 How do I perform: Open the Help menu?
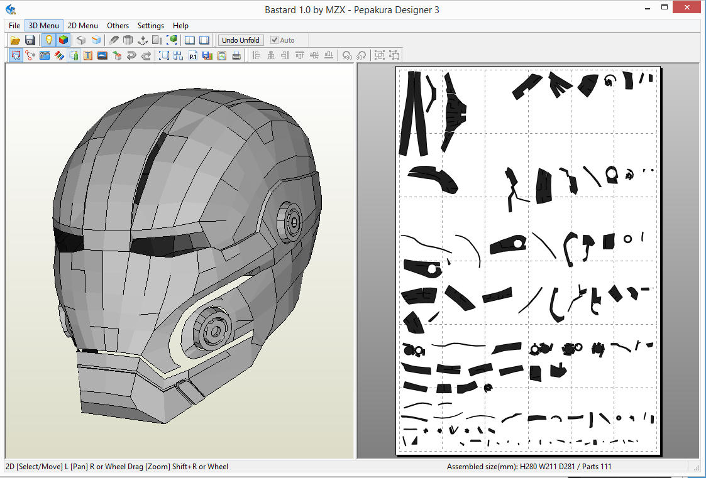tap(180, 26)
